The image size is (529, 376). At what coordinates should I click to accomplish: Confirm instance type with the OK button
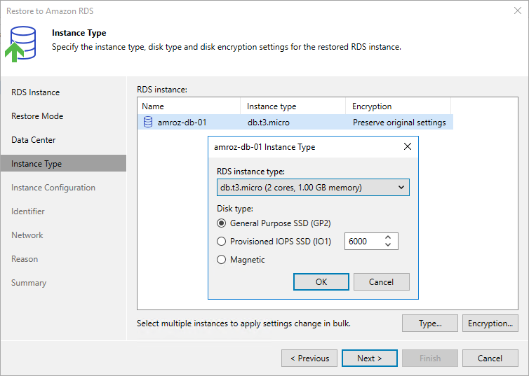click(x=321, y=281)
